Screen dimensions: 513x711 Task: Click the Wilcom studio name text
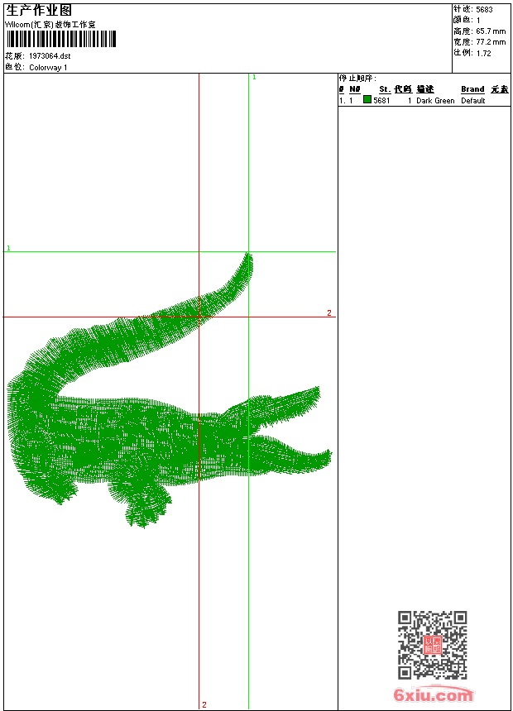click(x=50, y=25)
